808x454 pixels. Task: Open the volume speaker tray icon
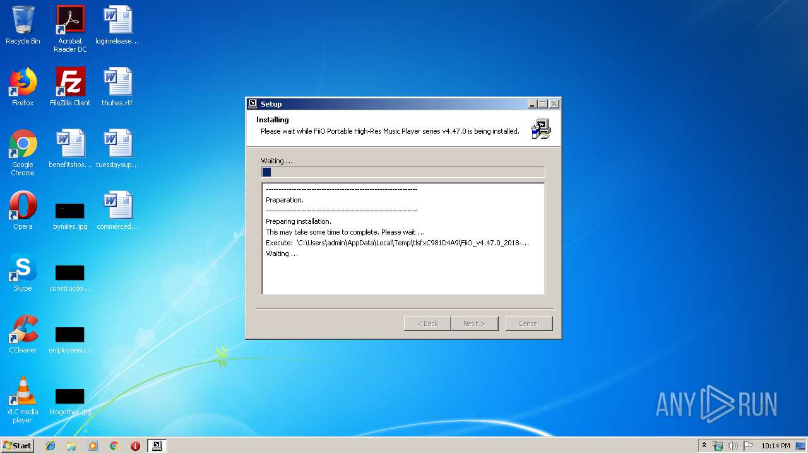click(x=733, y=446)
